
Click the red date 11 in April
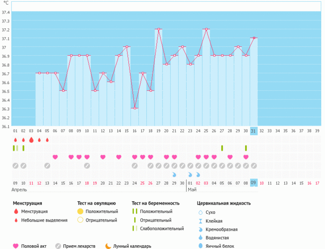[31, 183]
